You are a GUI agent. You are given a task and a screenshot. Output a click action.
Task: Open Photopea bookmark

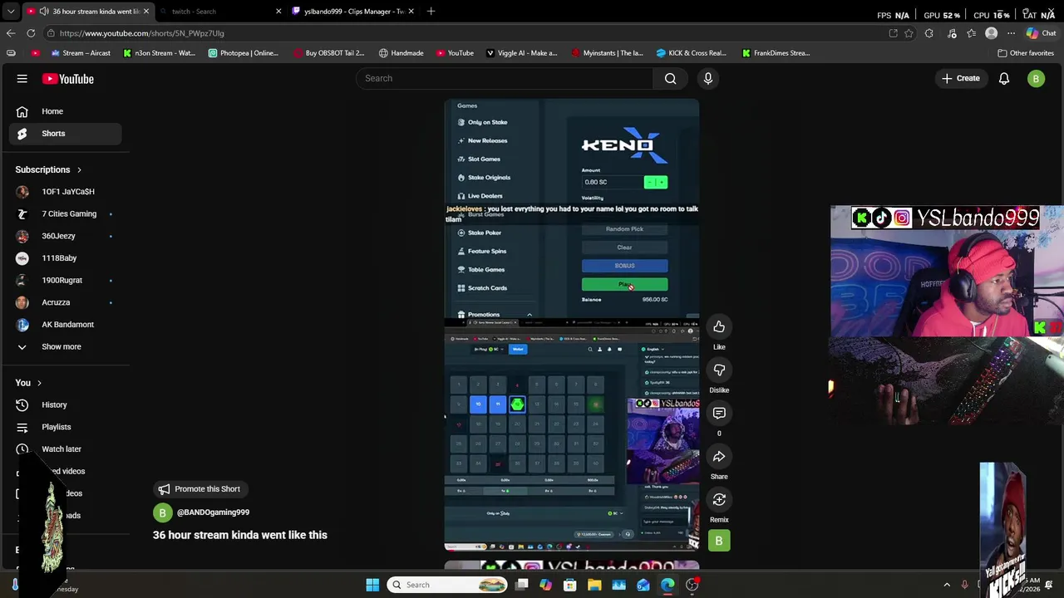(x=244, y=53)
